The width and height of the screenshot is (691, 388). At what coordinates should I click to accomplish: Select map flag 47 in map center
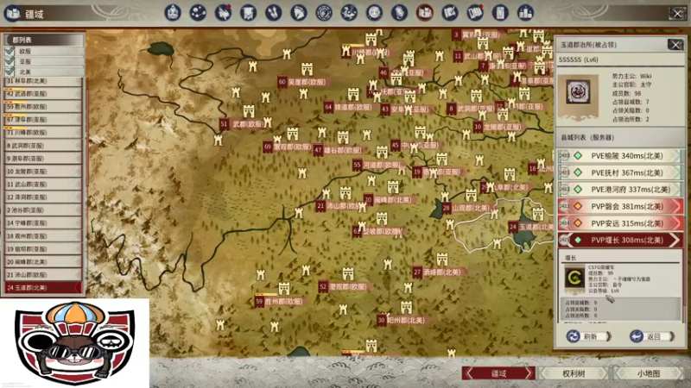pos(339,150)
